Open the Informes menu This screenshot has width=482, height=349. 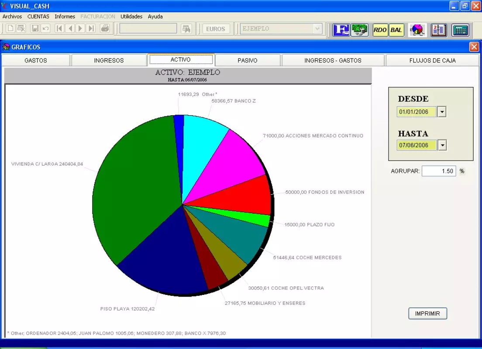point(65,16)
